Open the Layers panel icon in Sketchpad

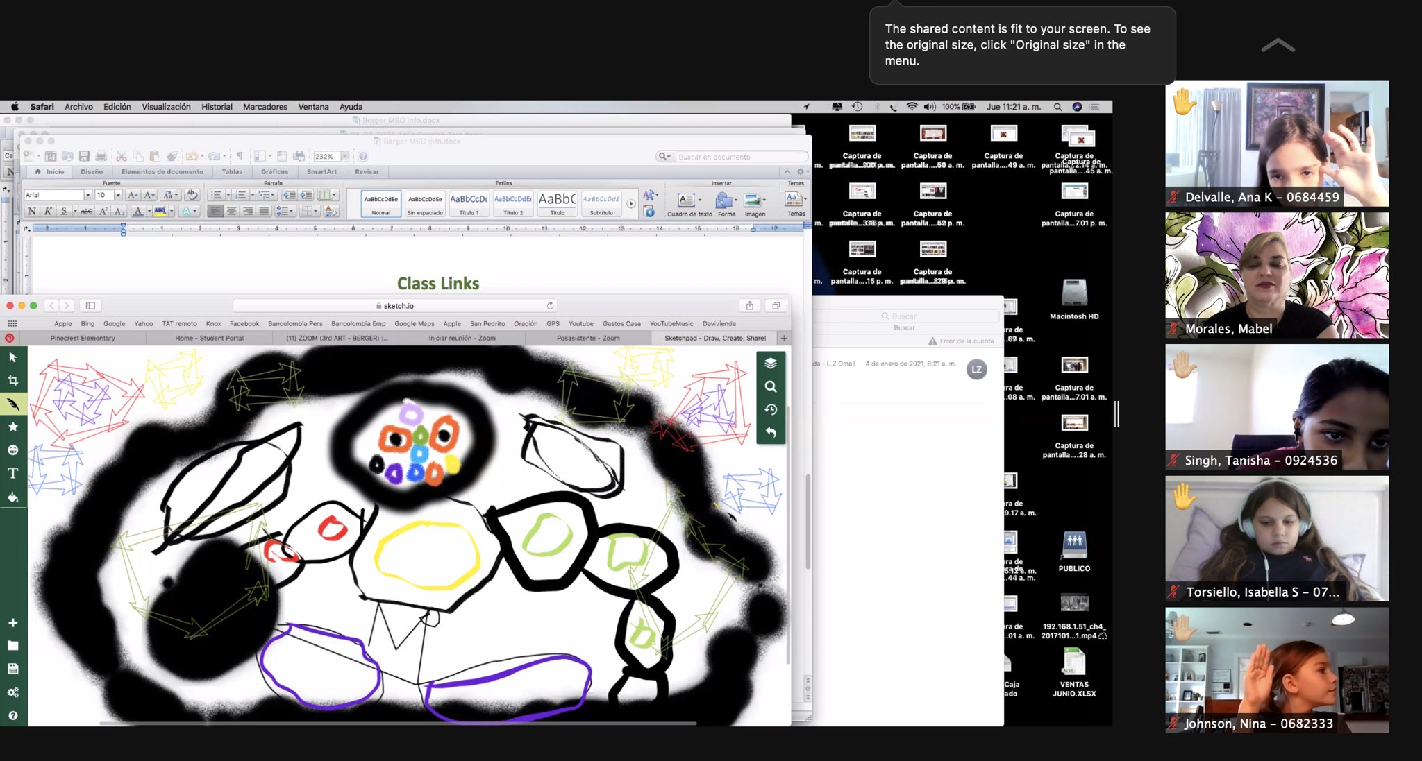pos(771,364)
